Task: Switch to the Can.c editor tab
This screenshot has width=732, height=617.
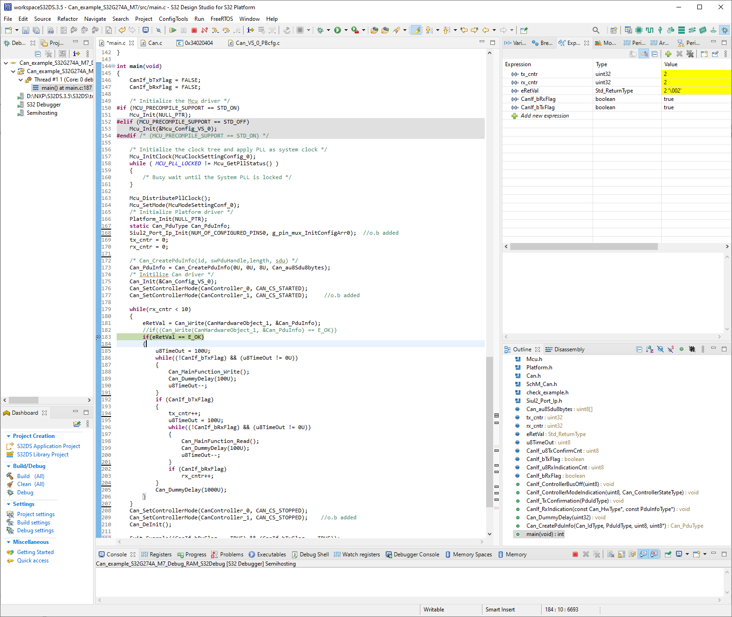Action: [x=155, y=43]
